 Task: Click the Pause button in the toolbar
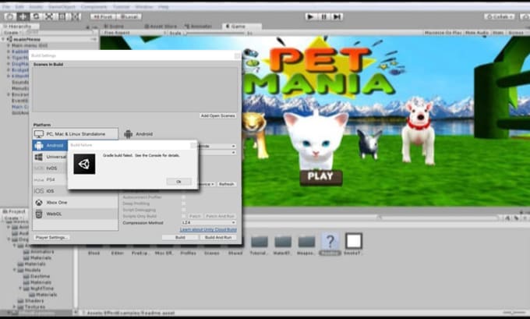tap(323, 16)
